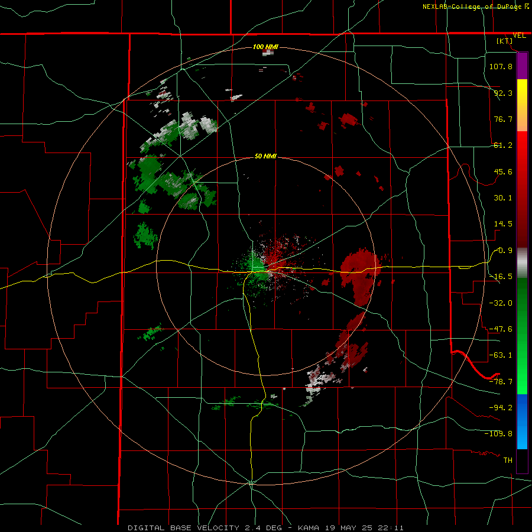The width and height of the screenshot is (532, 532).
Task: Select the 61.2 velocity scale value
Action: 503,145
